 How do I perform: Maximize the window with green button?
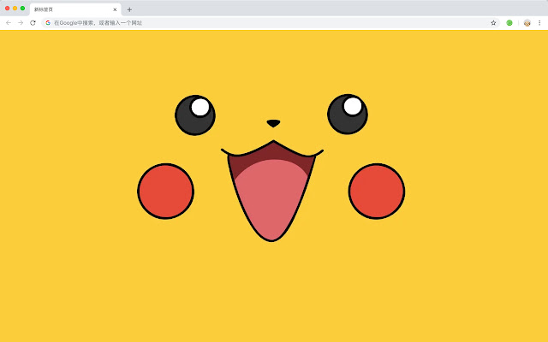click(23, 8)
